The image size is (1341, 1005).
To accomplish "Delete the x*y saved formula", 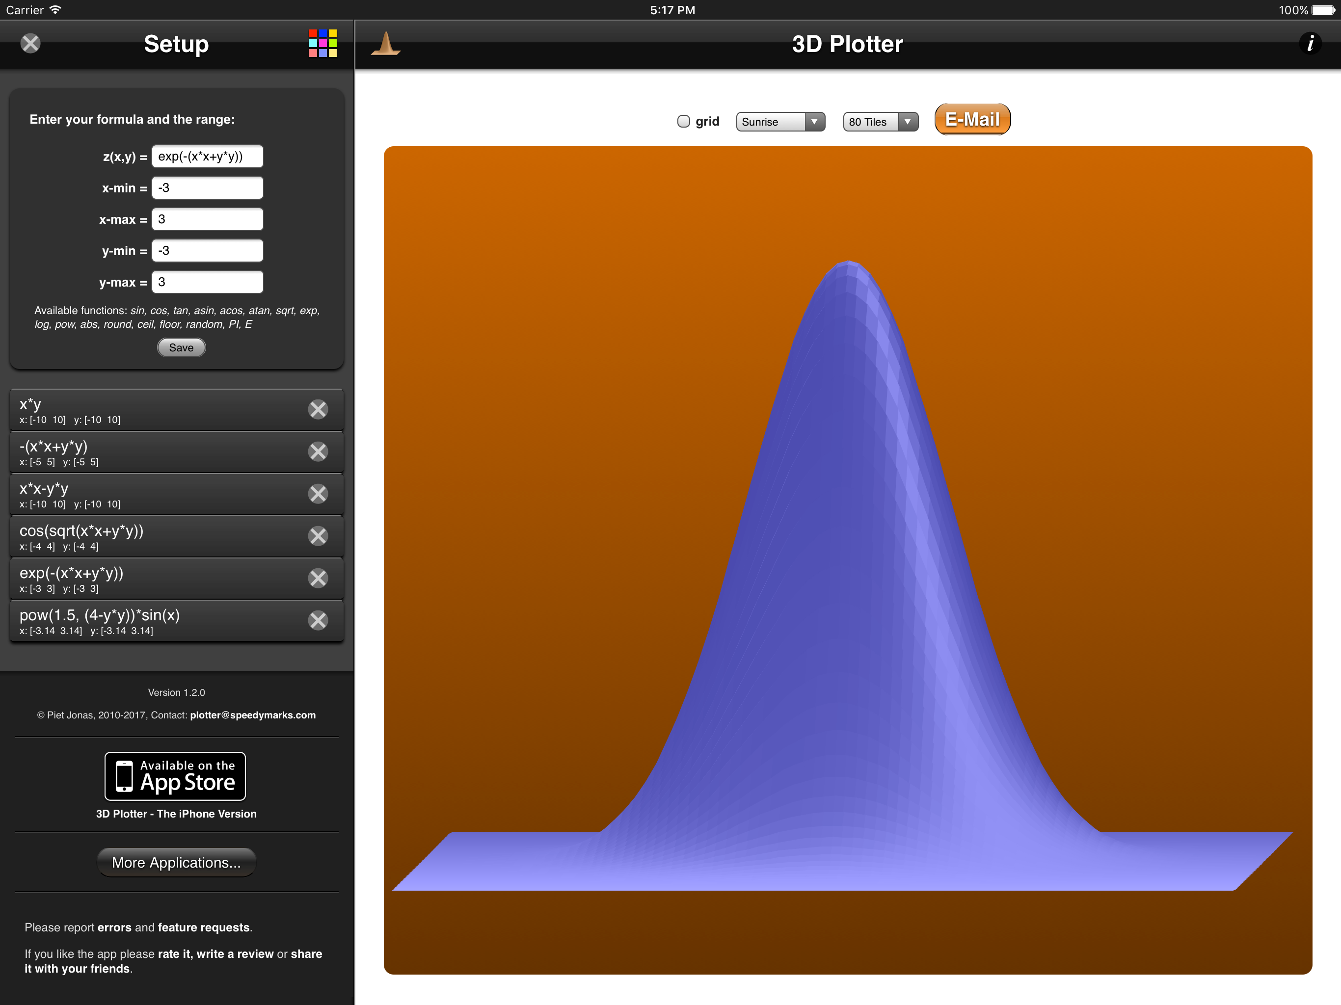I will (x=318, y=410).
